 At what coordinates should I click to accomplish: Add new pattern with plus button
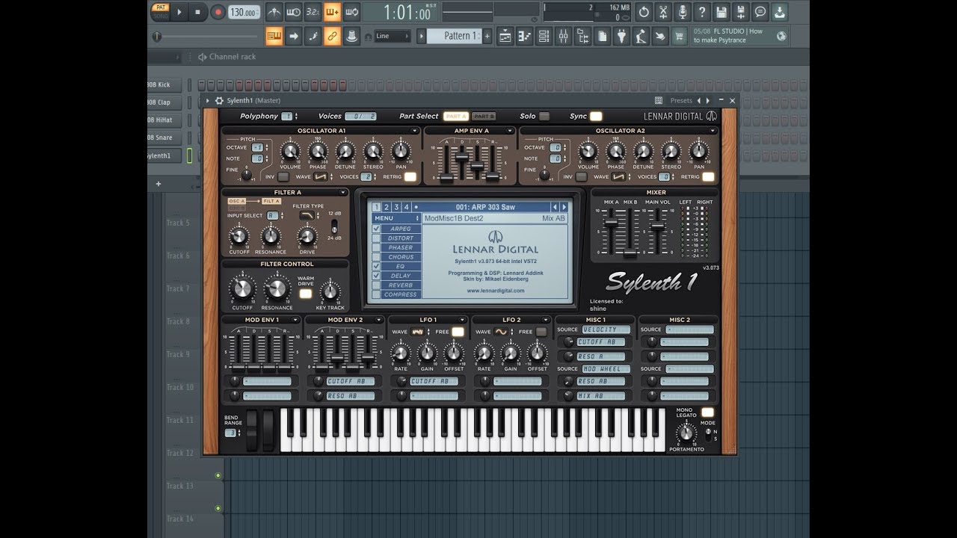(487, 36)
